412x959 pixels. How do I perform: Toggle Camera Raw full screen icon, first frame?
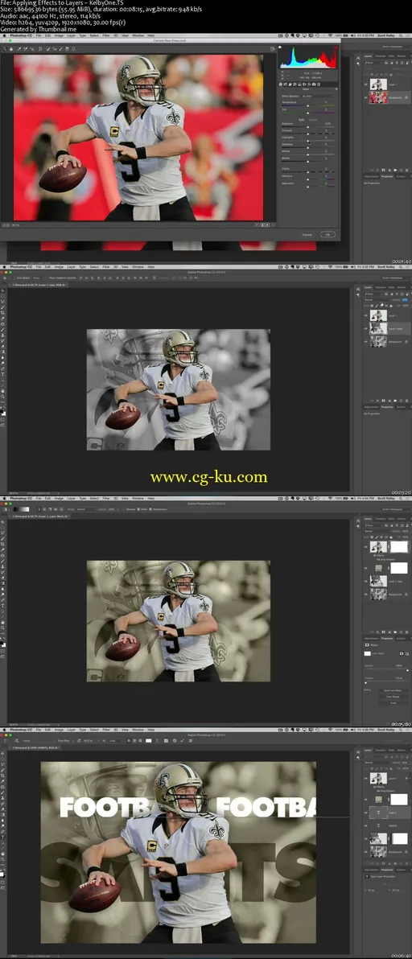coord(272,49)
